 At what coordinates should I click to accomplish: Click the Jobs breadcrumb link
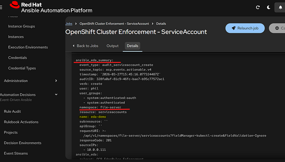click(69, 24)
